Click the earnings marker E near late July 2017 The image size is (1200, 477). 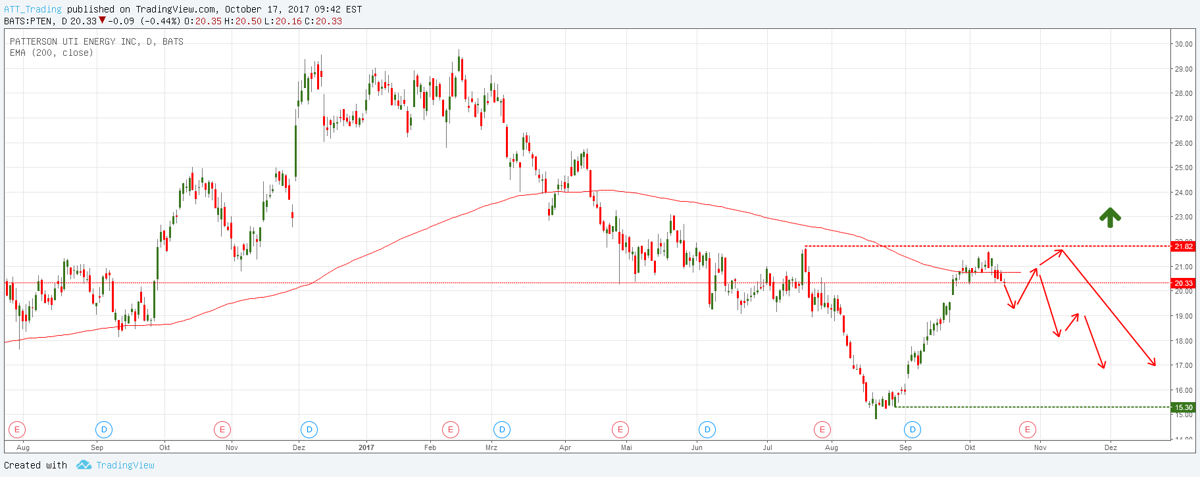[x=822, y=430]
